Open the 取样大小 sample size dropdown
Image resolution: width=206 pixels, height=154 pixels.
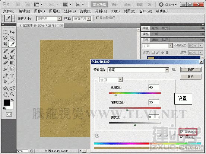click(x=49, y=19)
